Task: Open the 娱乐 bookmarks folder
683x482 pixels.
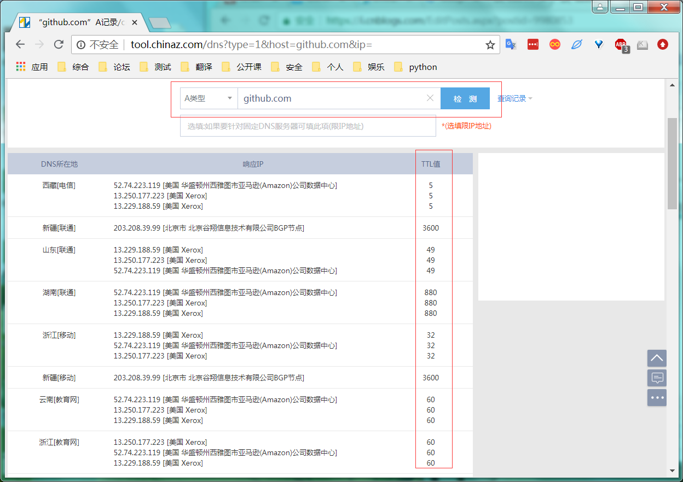Action: [369, 67]
